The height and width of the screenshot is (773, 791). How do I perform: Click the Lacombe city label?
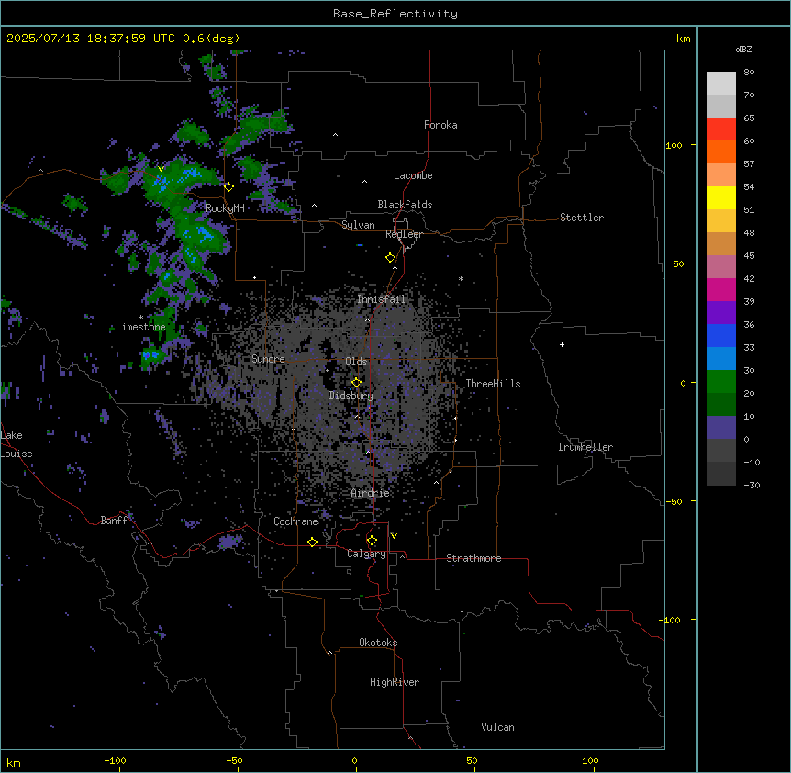click(x=413, y=175)
